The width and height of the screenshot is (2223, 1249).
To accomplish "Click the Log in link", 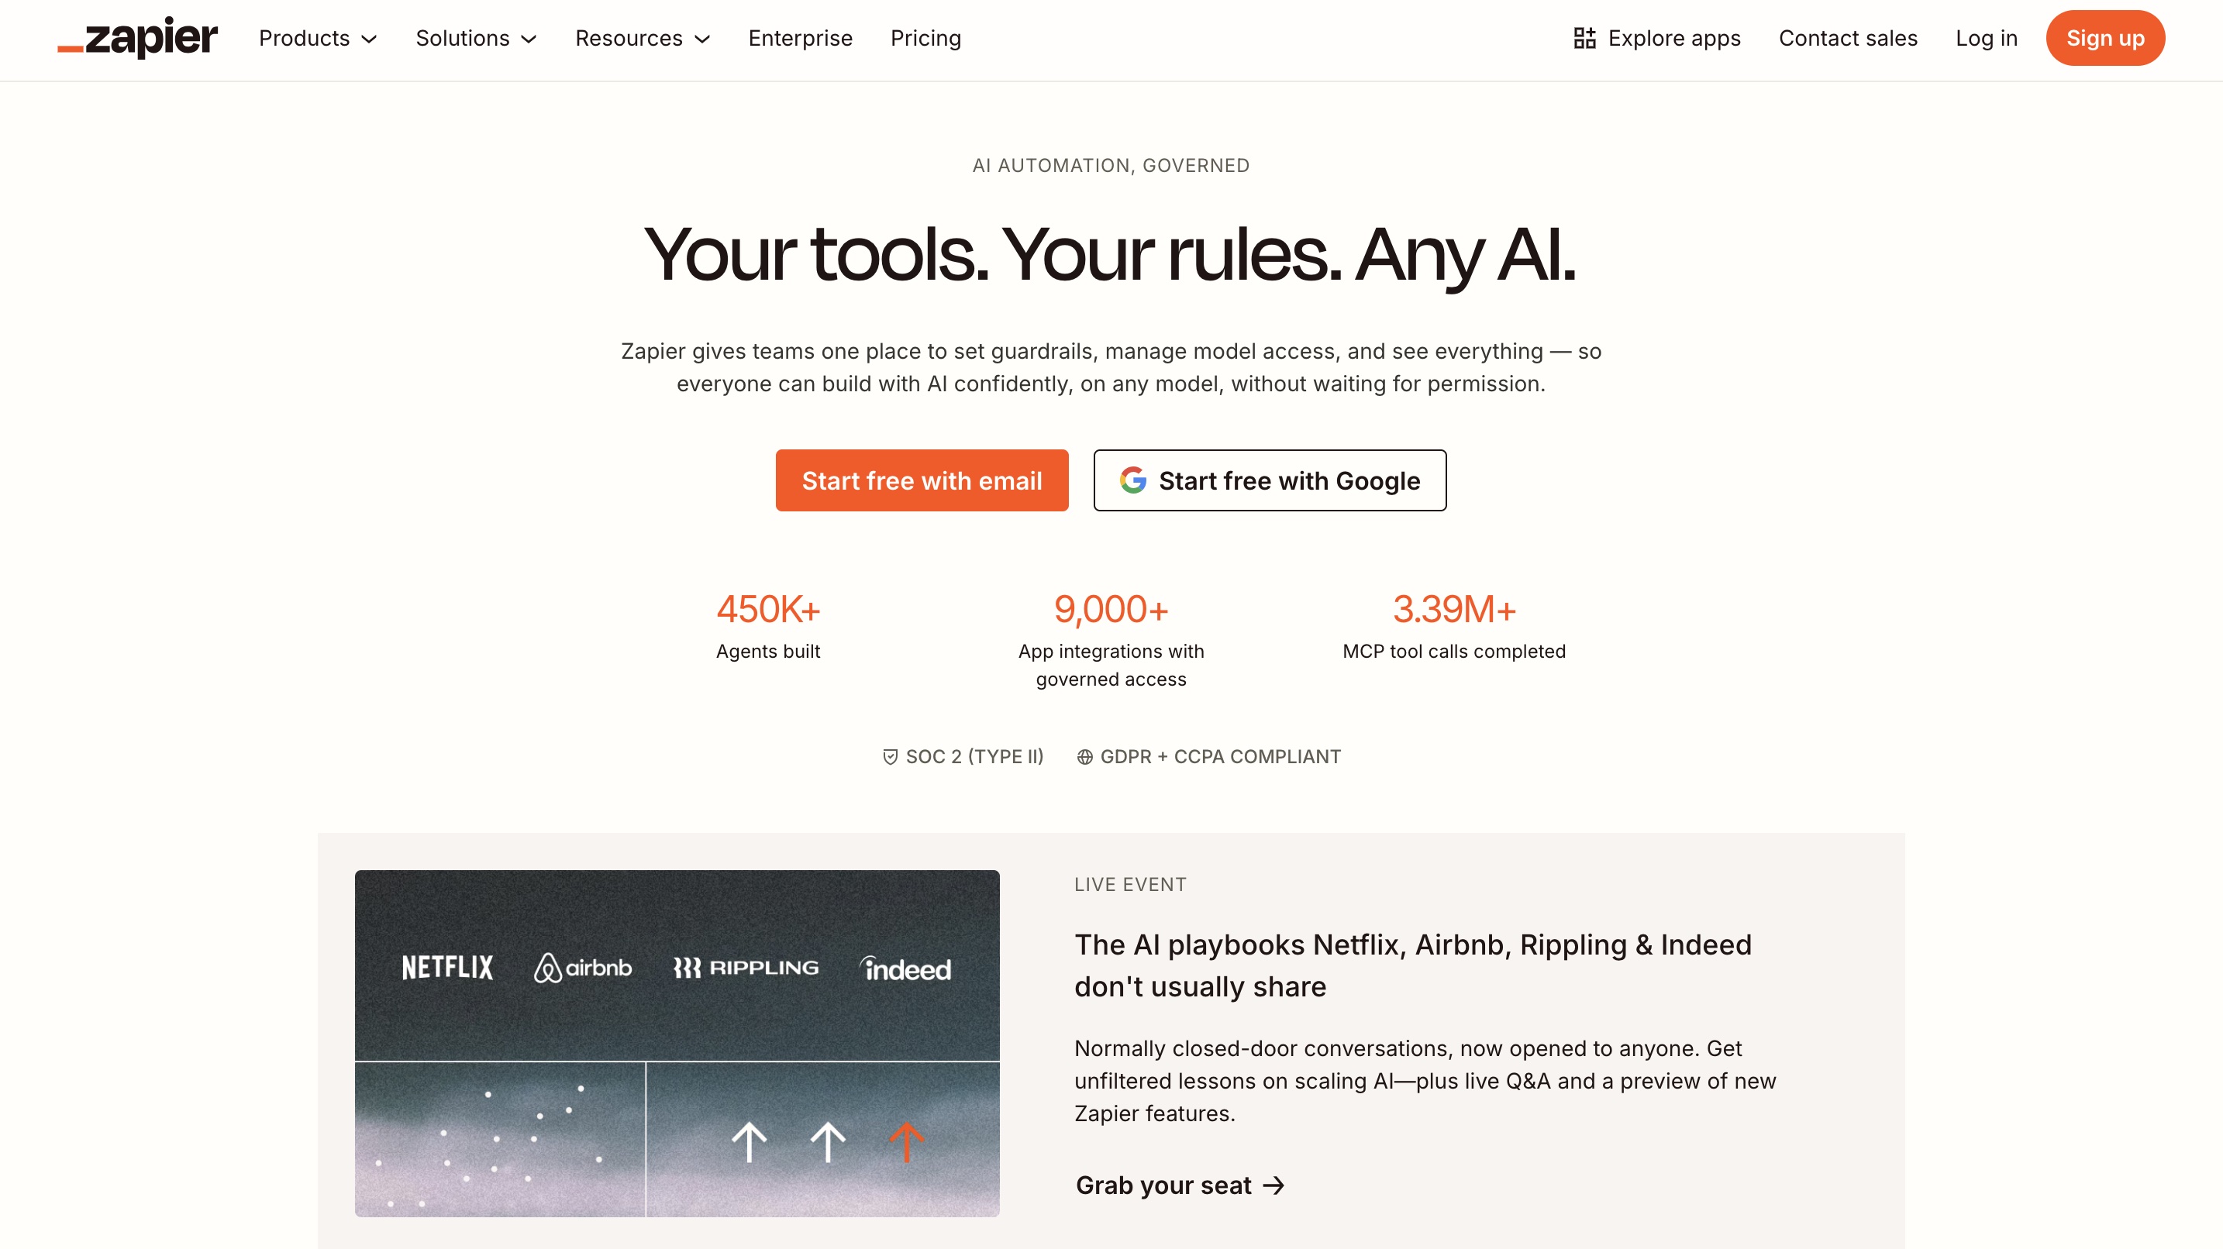I will pyautogui.click(x=1986, y=38).
